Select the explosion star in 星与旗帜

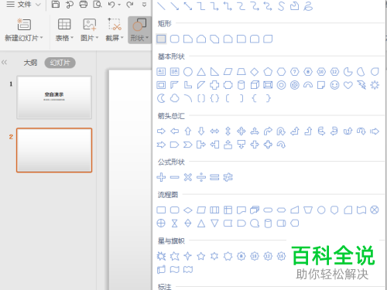tap(161, 256)
